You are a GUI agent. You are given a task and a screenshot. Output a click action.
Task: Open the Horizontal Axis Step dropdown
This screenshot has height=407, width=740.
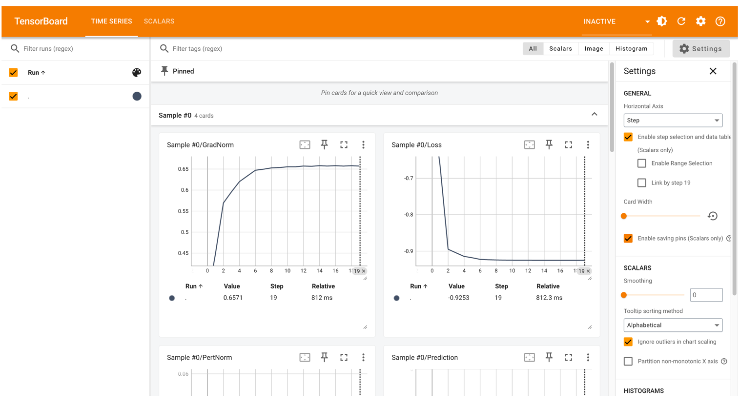[673, 121]
